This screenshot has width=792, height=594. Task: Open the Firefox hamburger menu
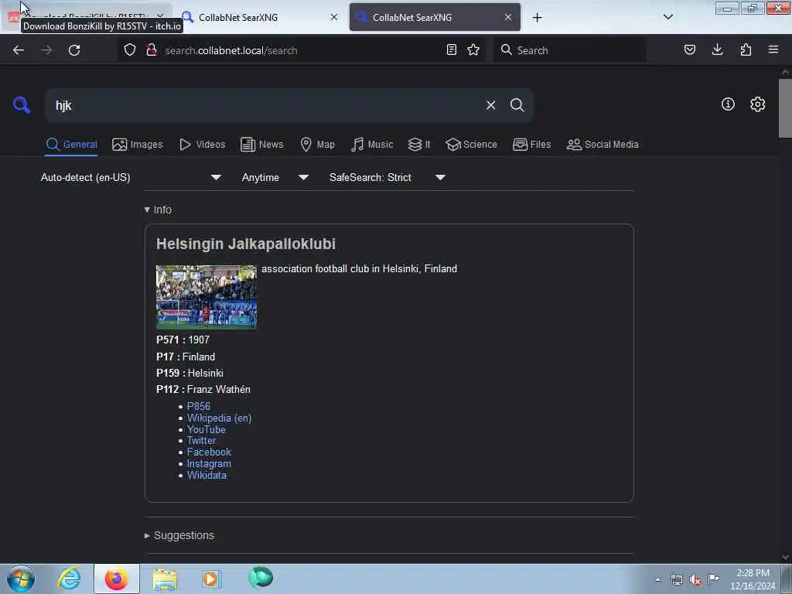click(x=773, y=49)
